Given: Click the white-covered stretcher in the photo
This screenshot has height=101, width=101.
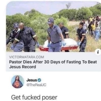Looking at the screenshot, I should tap(59, 45).
